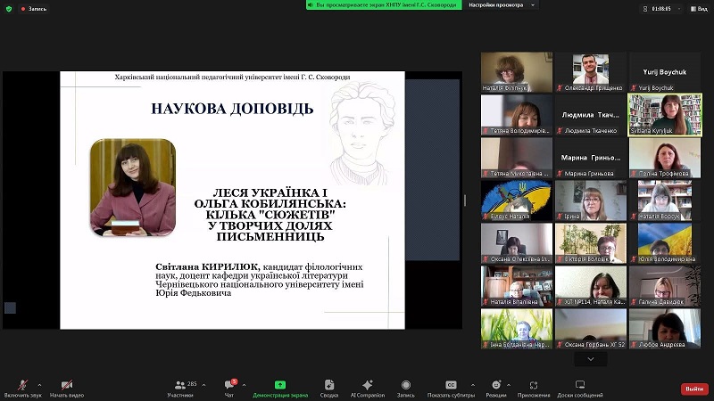Select Наталія Борсук video tile

(665, 200)
